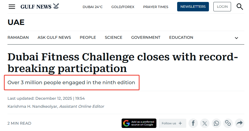Open the hamburger navigation menu

coord(12,7)
